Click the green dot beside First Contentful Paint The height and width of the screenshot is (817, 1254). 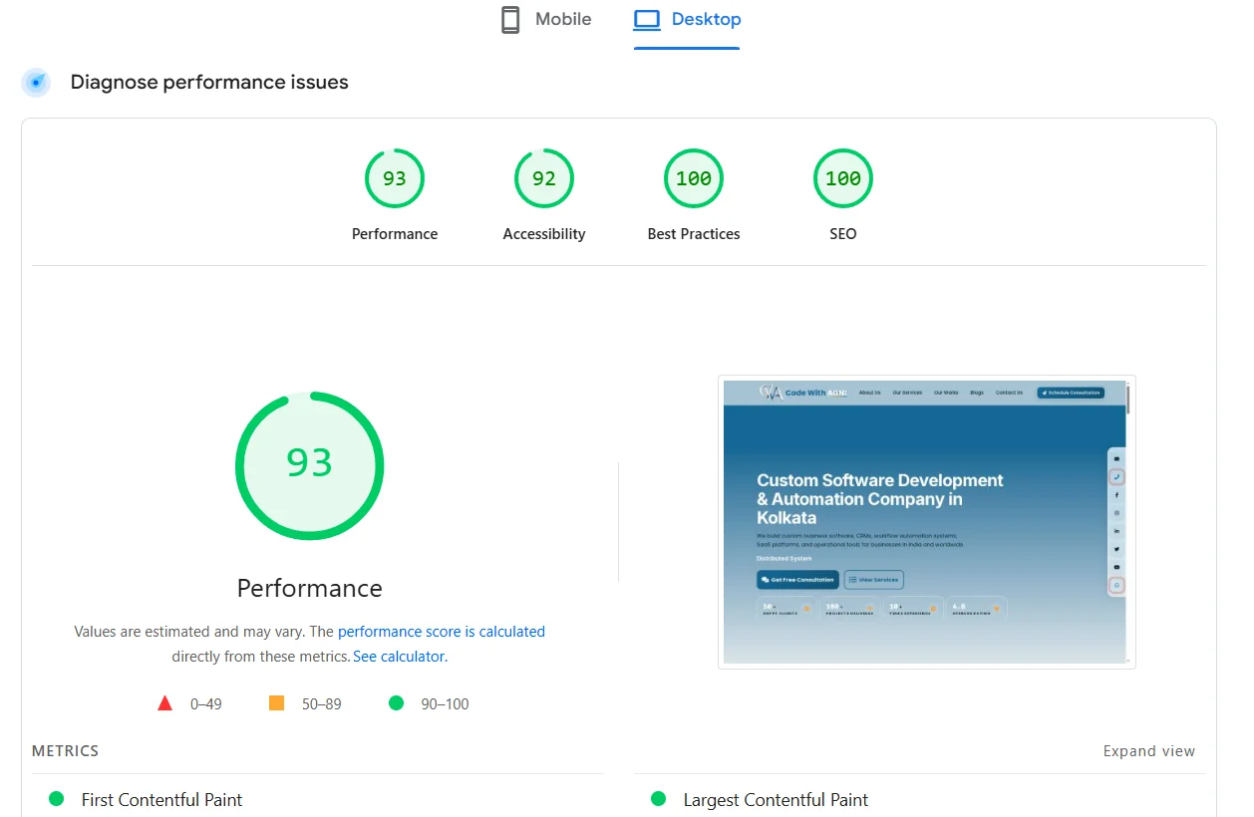point(57,799)
